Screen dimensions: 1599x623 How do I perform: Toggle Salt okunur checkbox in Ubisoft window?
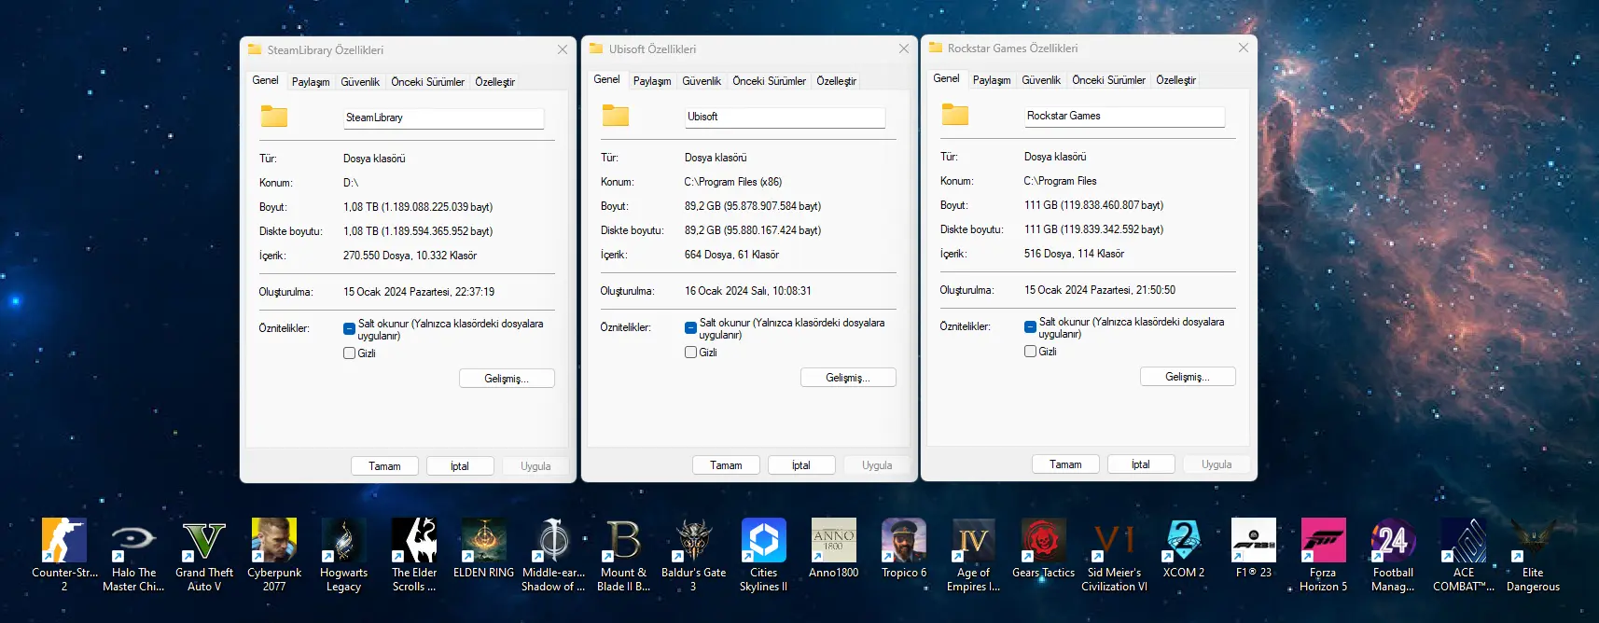[690, 327]
